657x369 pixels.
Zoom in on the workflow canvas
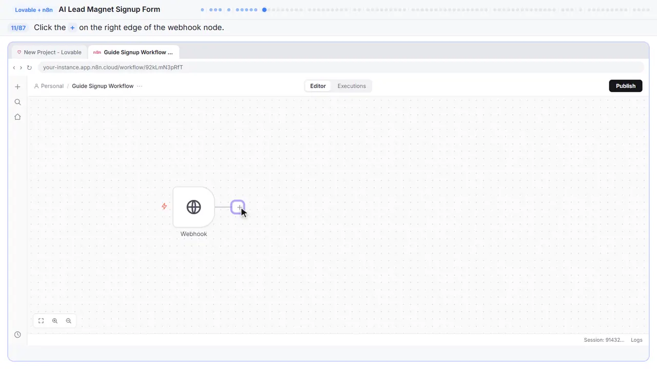(x=55, y=321)
